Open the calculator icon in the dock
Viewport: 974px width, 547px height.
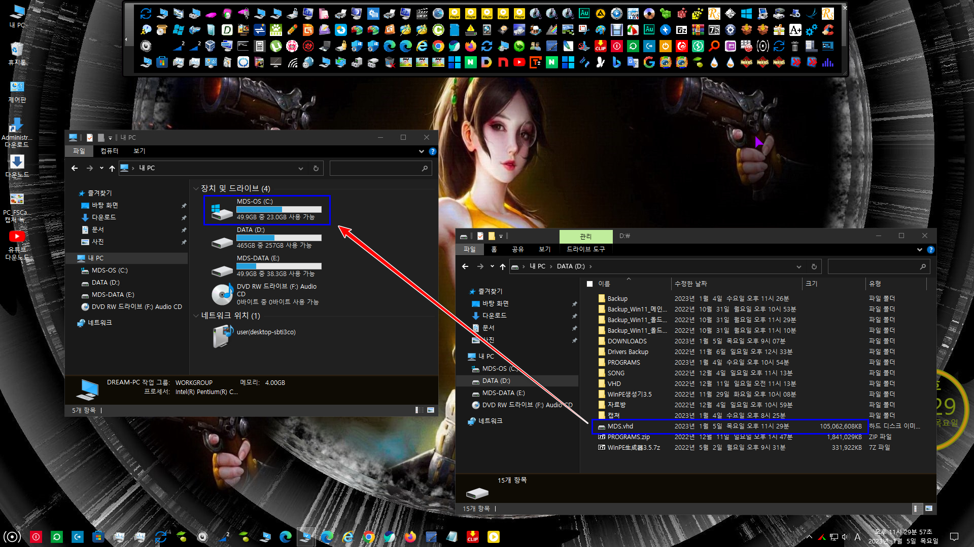click(259, 46)
